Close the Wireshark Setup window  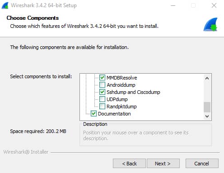coord(214,5)
